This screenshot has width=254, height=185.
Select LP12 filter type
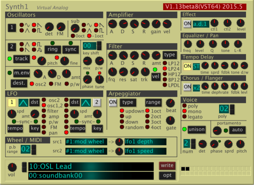pyautogui.click(x=165, y=63)
